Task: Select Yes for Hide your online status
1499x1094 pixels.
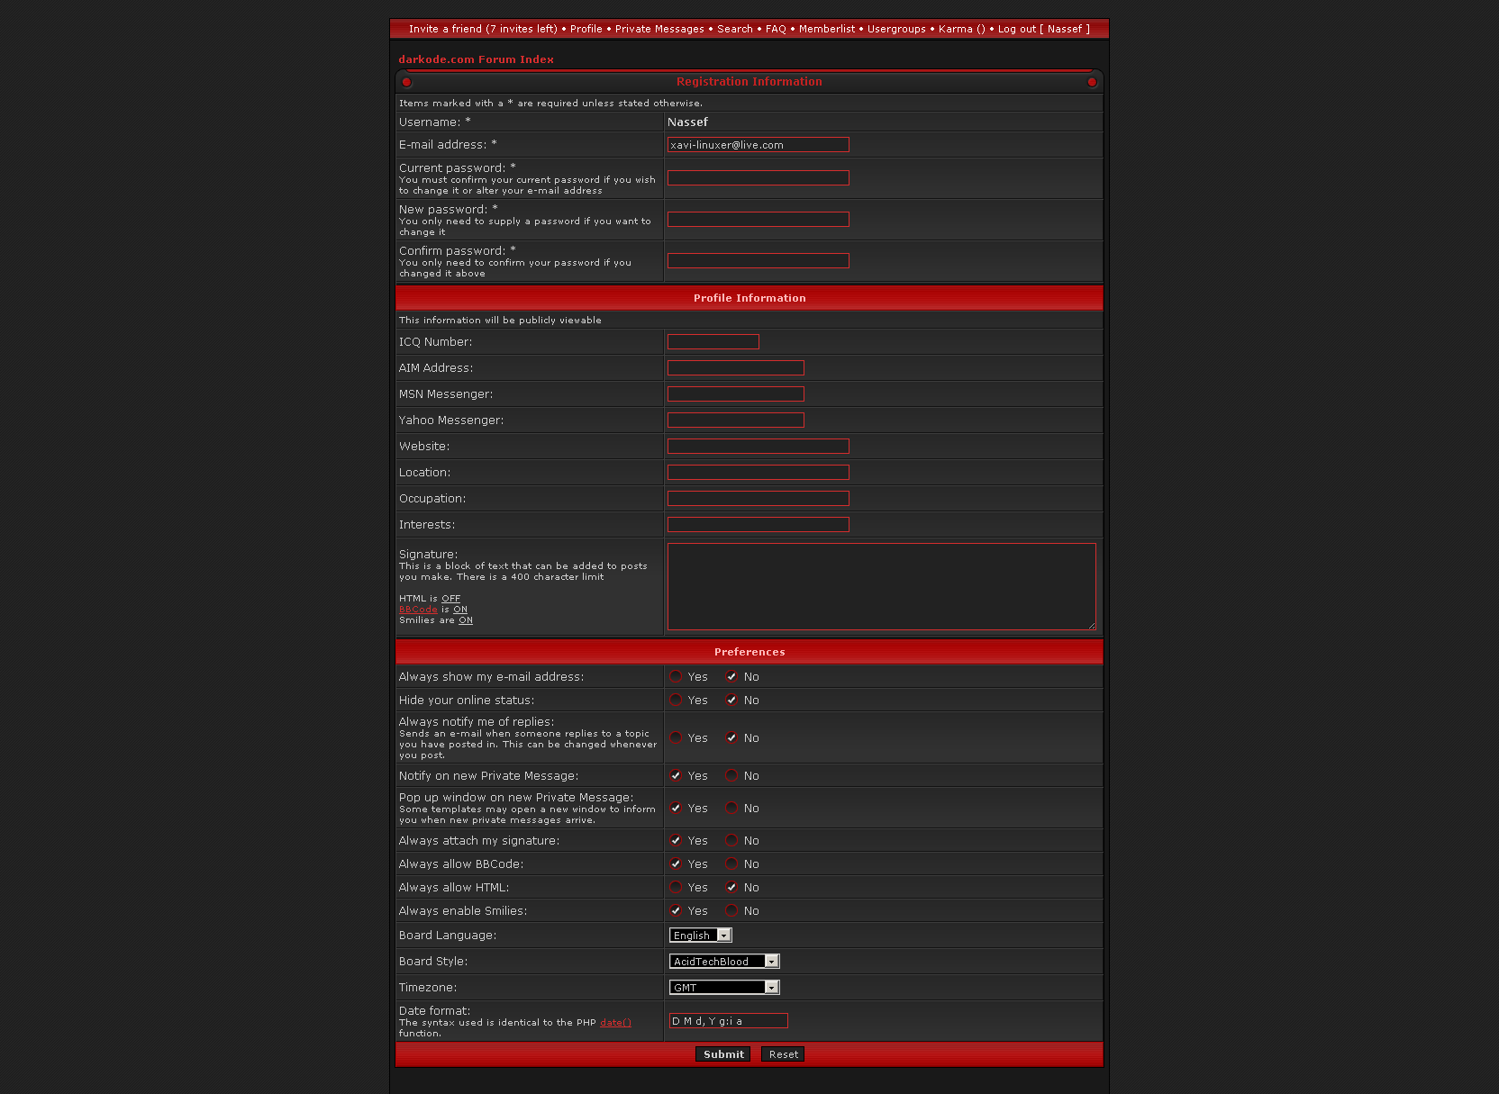Action: point(676,700)
